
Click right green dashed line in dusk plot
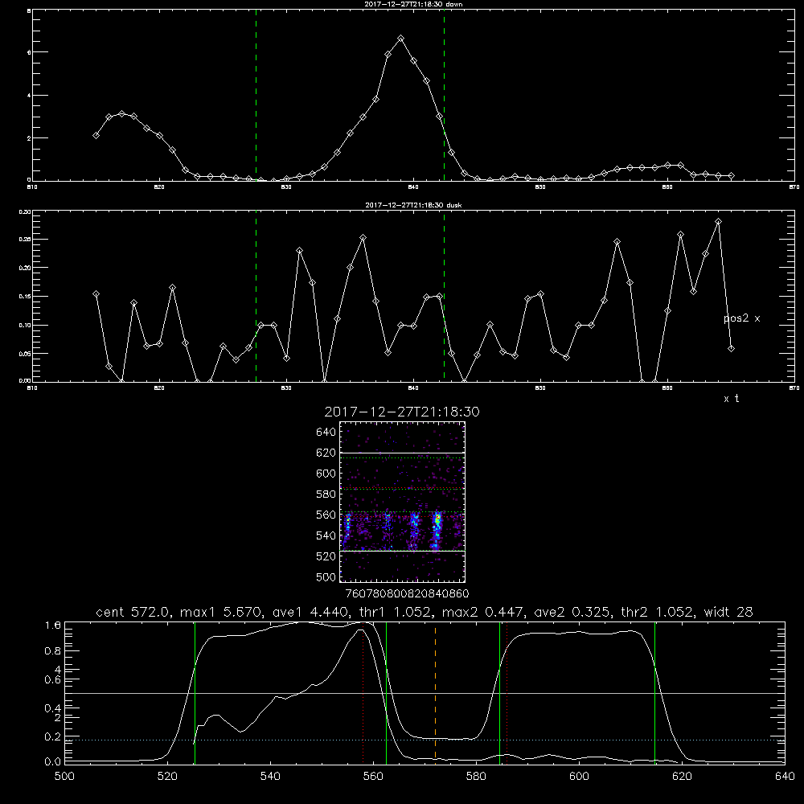444,296
